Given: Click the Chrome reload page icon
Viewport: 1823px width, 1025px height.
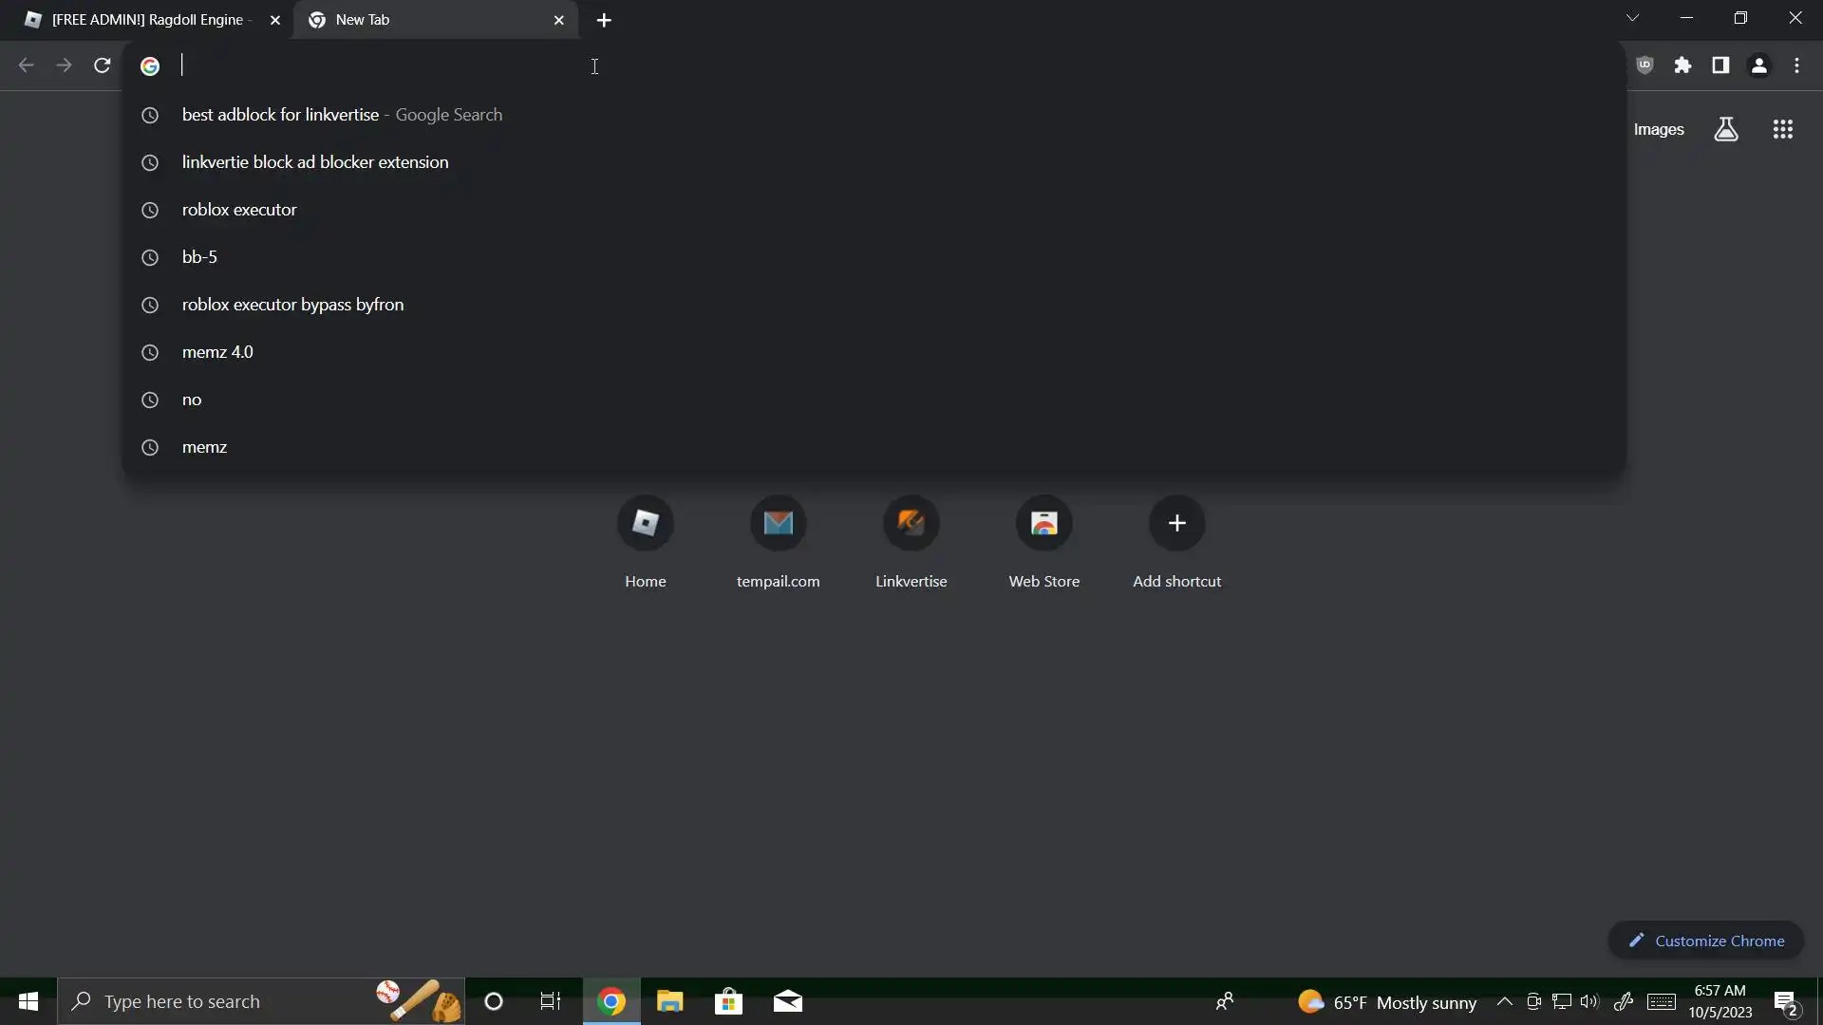Looking at the screenshot, I should point(103,65).
